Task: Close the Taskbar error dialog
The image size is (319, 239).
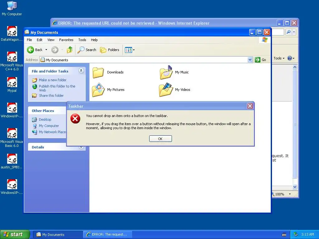Action: coord(250,106)
